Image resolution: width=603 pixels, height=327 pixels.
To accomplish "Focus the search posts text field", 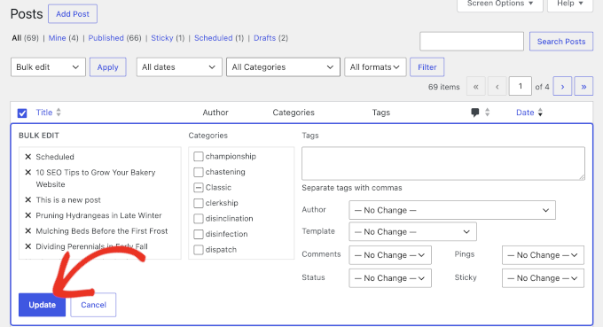I will coord(472,41).
